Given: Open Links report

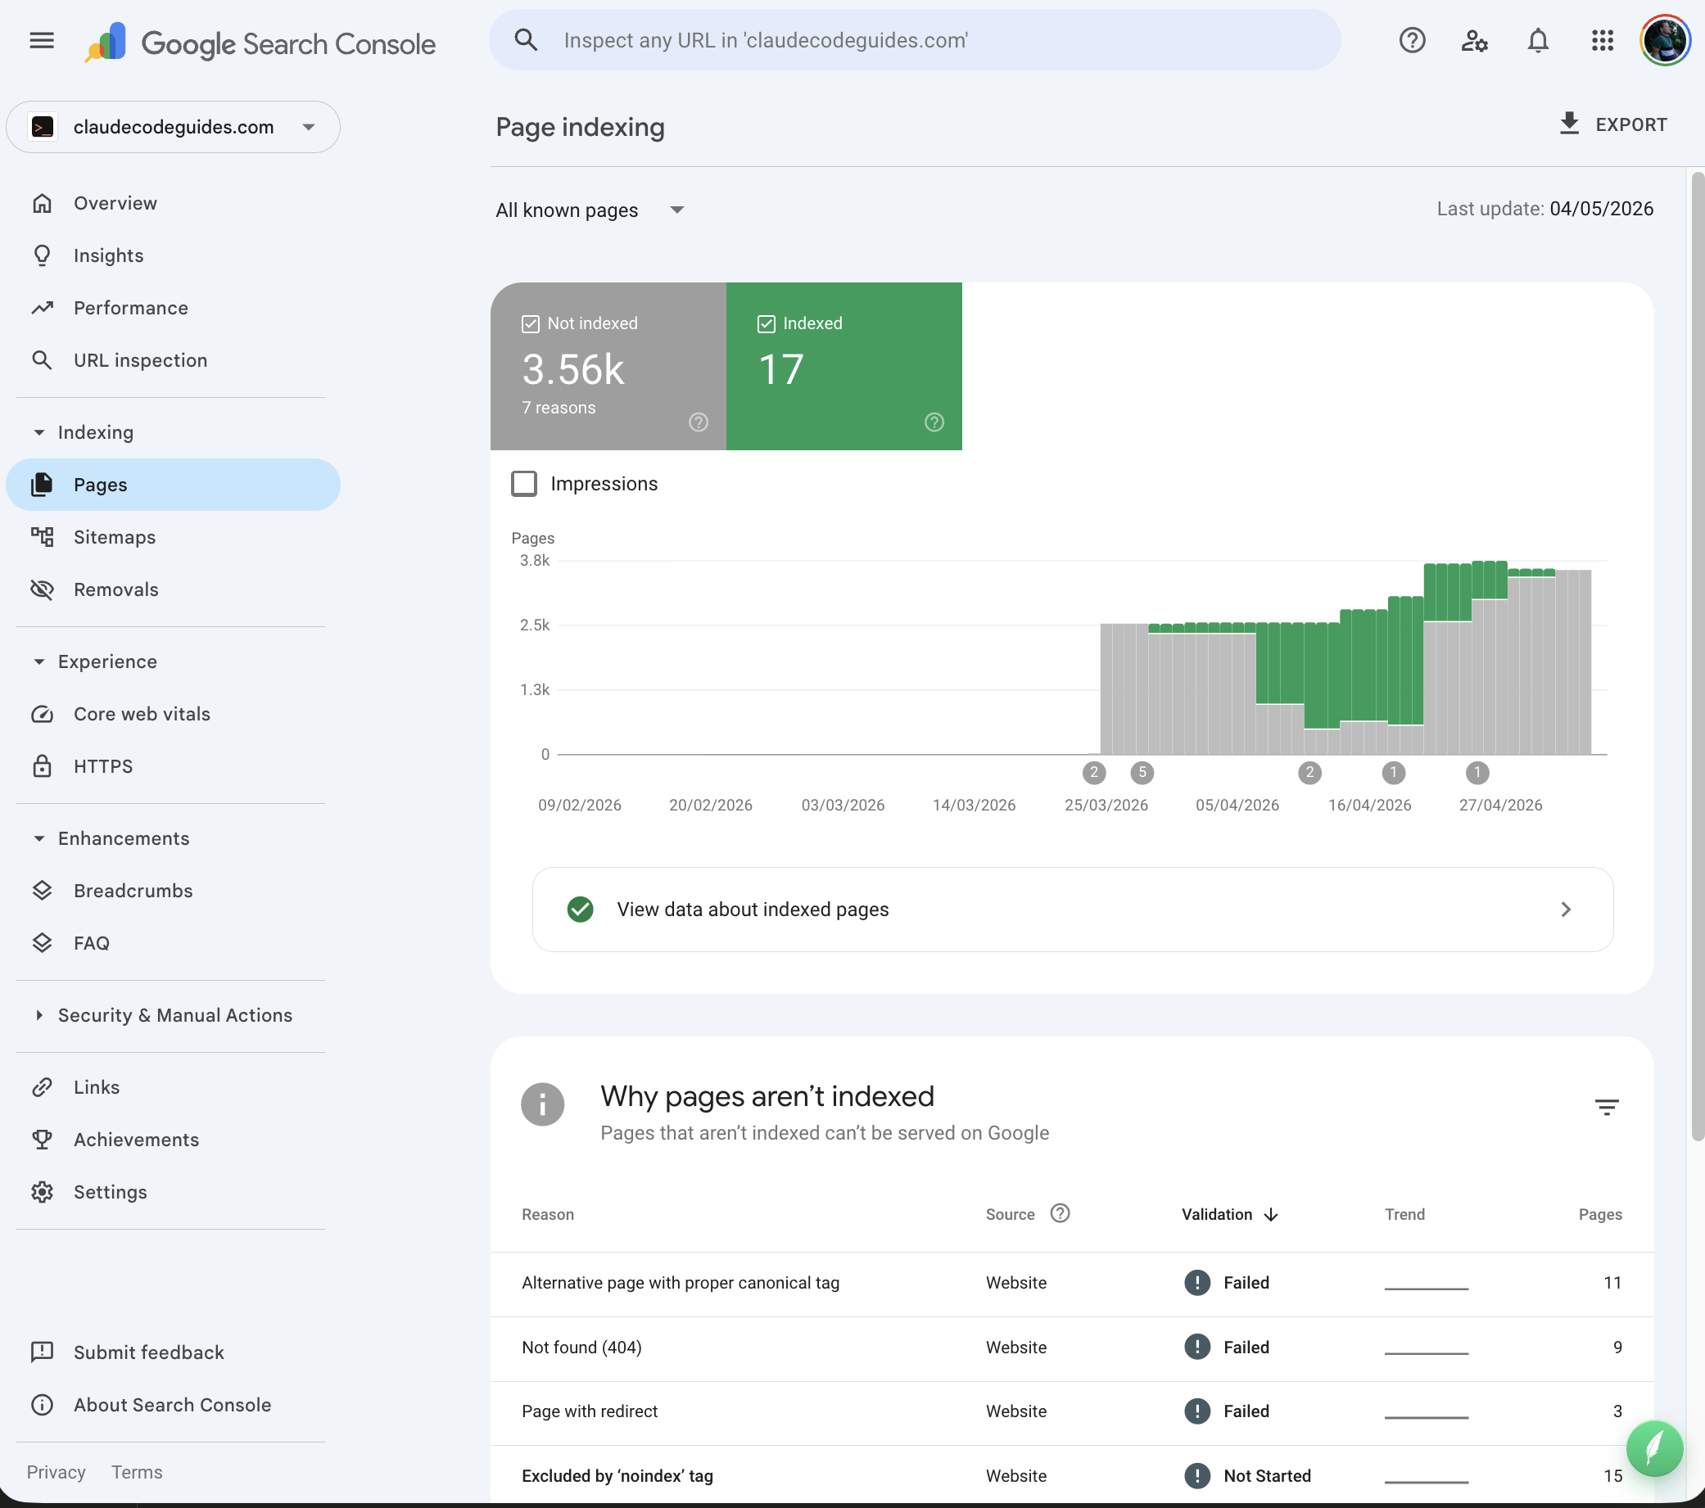Looking at the screenshot, I should coord(174,1088).
